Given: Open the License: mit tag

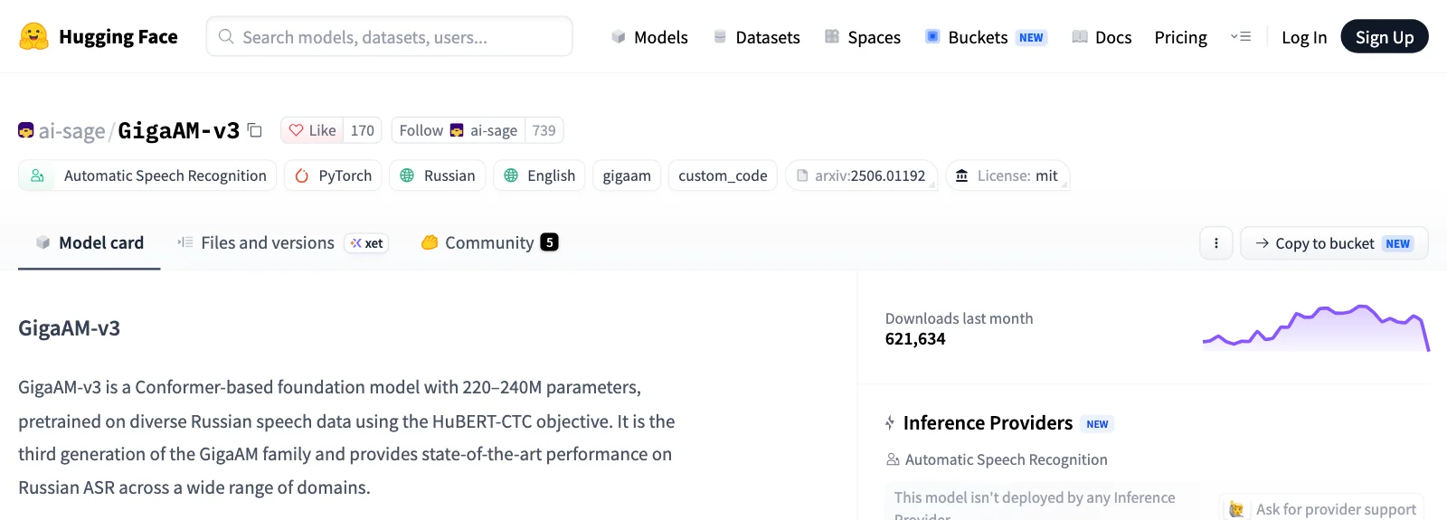Looking at the screenshot, I should tap(1007, 175).
